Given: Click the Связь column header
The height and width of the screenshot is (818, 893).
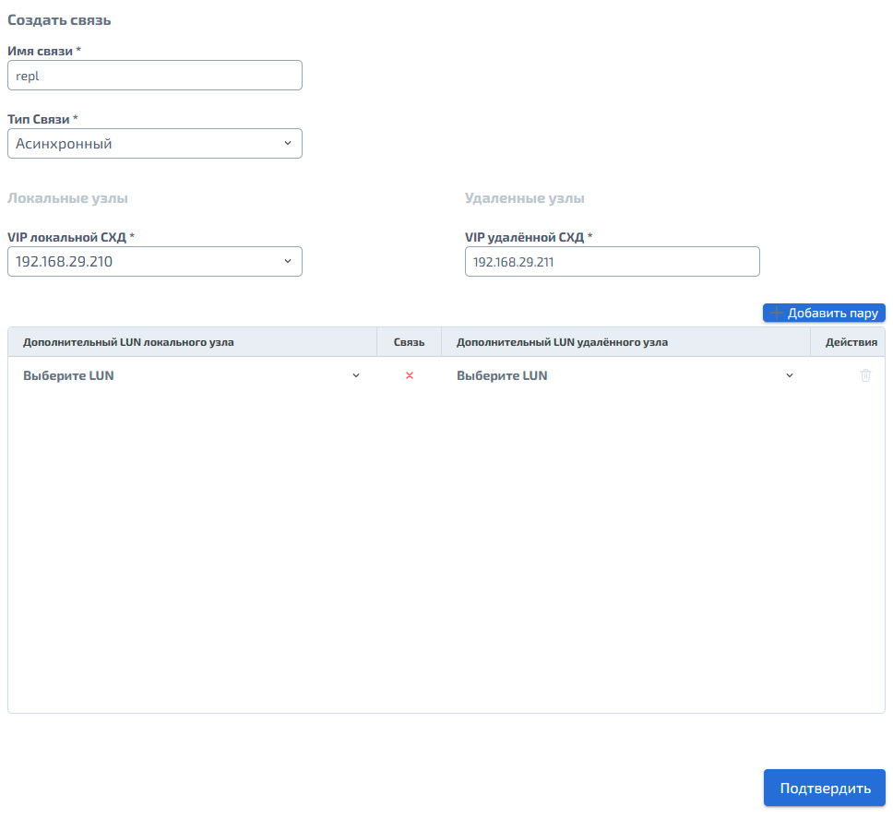Looking at the screenshot, I should click(409, 342).
